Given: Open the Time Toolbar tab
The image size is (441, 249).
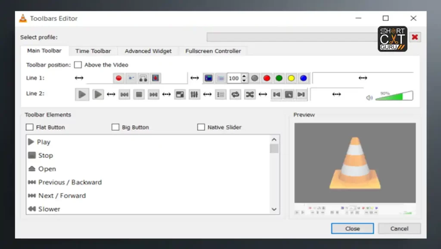Looking at the screenshot, I should [x=93, y=51].
